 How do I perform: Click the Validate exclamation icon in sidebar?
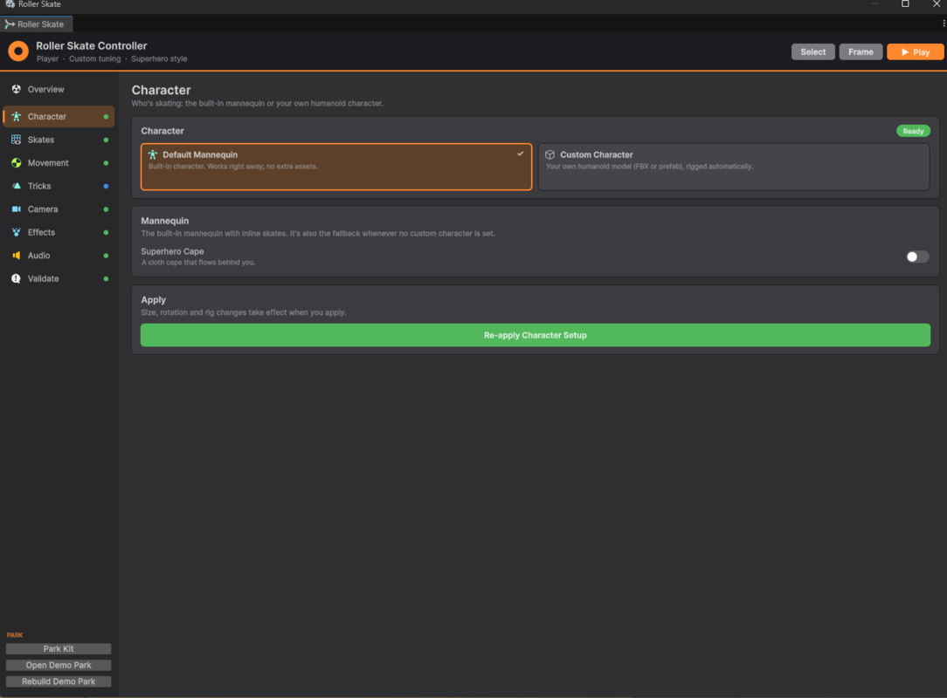[17, 278]
